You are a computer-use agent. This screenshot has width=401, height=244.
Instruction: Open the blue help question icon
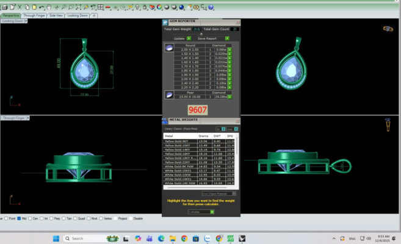tap(211, 7)
